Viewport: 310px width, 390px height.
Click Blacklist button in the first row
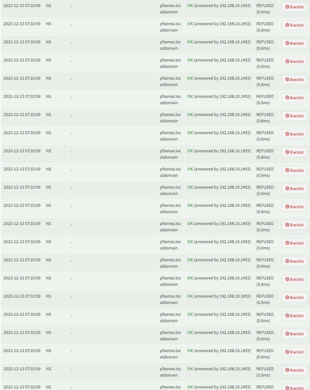coord(294,7)
